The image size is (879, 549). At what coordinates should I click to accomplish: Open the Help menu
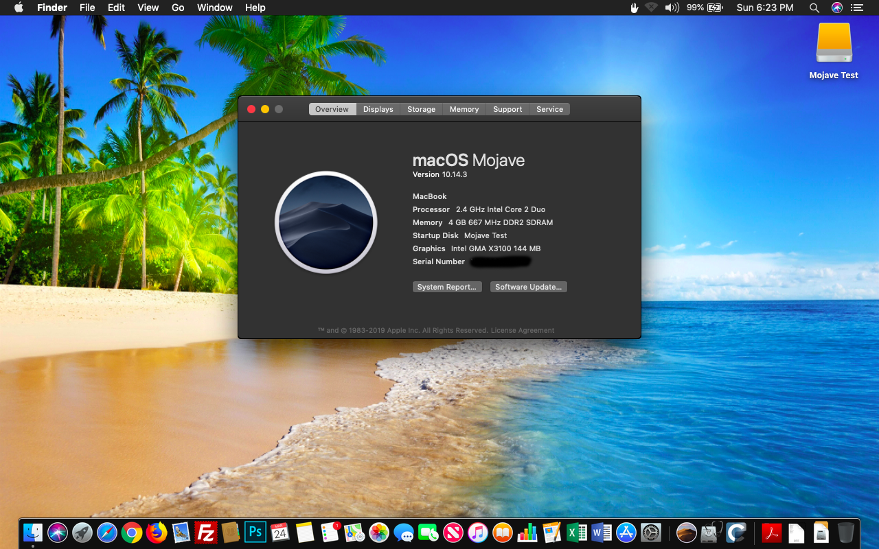(255, 8)
